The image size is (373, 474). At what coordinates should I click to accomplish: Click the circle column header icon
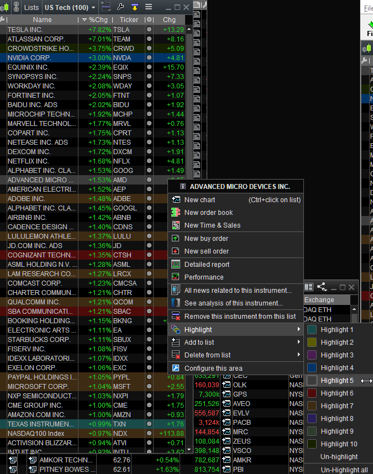[x=149, y=20]
